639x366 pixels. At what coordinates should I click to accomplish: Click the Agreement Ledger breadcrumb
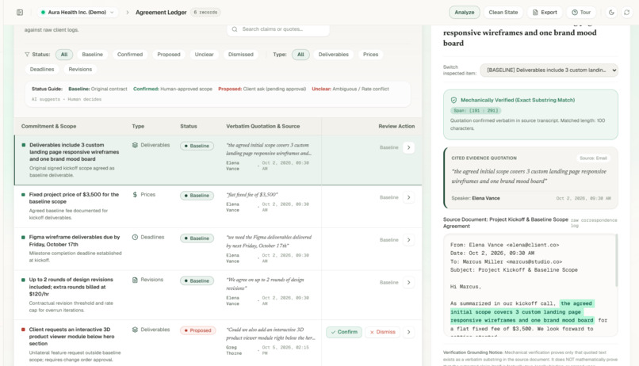161,12
